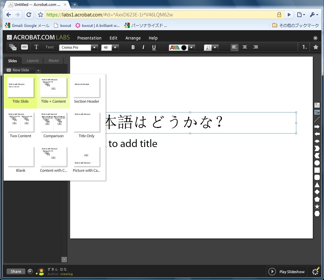
Task: Toggle bold formatting for selected text
Action: click(x=133, y=47)
